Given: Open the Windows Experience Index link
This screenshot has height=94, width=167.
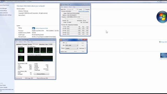Looking at the screenshot, I should (x=41, y=28).
